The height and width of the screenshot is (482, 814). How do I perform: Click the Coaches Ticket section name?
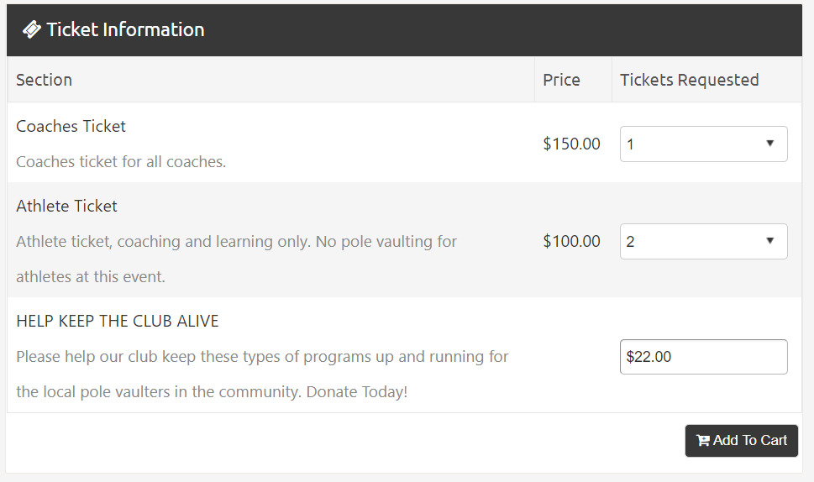71,126
